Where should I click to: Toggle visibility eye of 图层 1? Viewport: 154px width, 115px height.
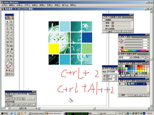[120, 84]
